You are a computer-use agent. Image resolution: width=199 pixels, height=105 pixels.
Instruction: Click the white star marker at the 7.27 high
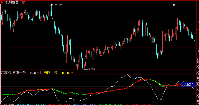coord(51,5)
